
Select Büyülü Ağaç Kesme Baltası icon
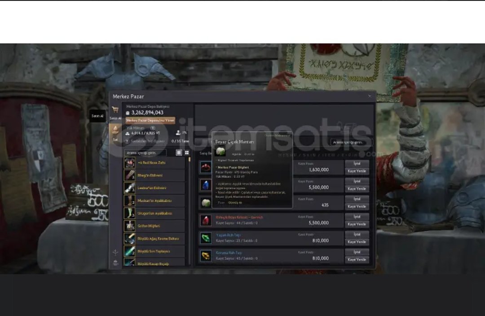click(x=130, y=239)
